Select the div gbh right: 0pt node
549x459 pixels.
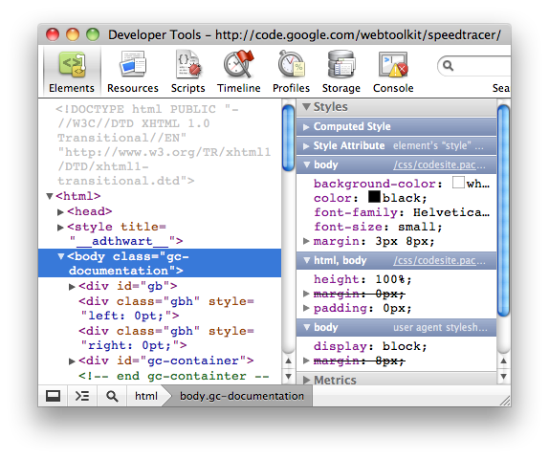pyautogui.click(x=166, y=339)
